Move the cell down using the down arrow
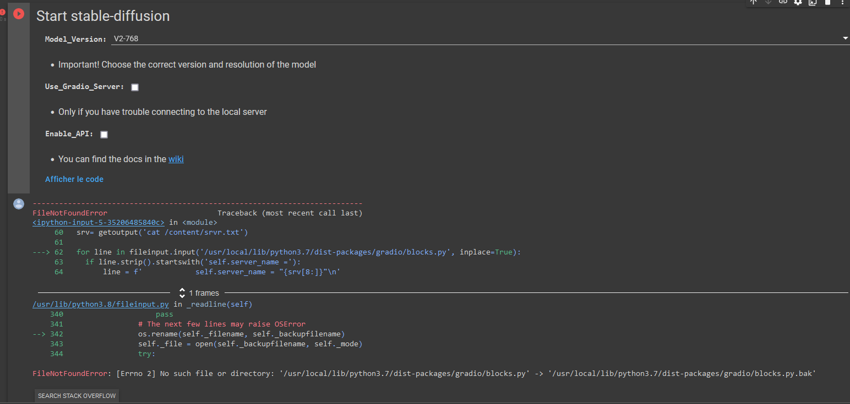 pos(768,3)
